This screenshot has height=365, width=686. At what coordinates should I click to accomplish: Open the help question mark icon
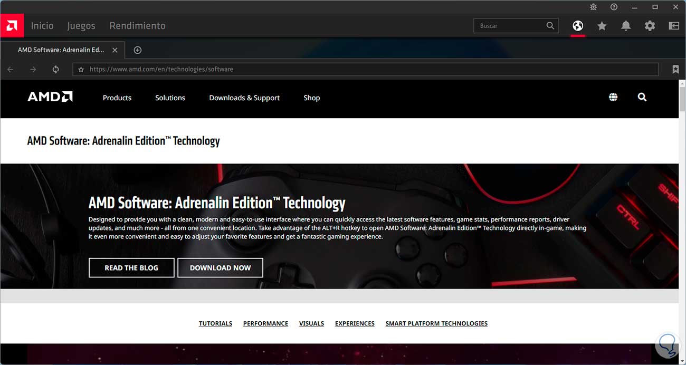[x=614, y=7]
